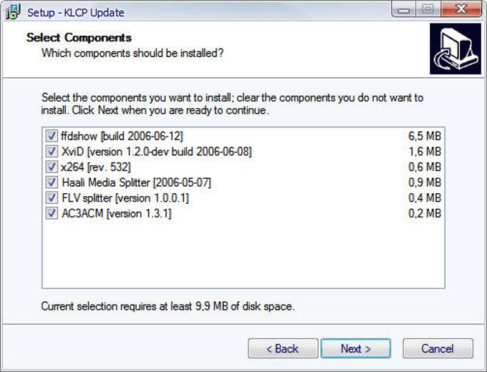The image size is (487, 372).
Task: Disable the x264 rev. 532 checkbox
Action: pyautogui.click(x=52, y=167)
